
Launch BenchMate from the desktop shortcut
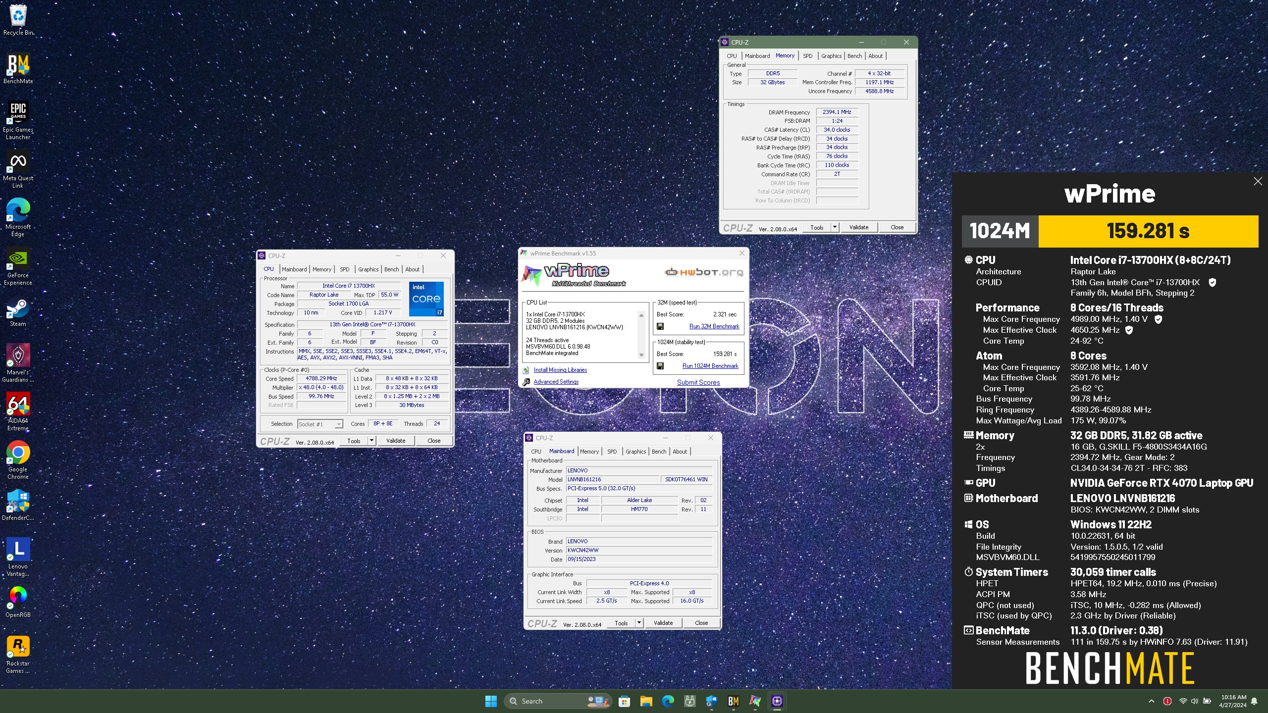pyautogui.click(x=18, y=68)
